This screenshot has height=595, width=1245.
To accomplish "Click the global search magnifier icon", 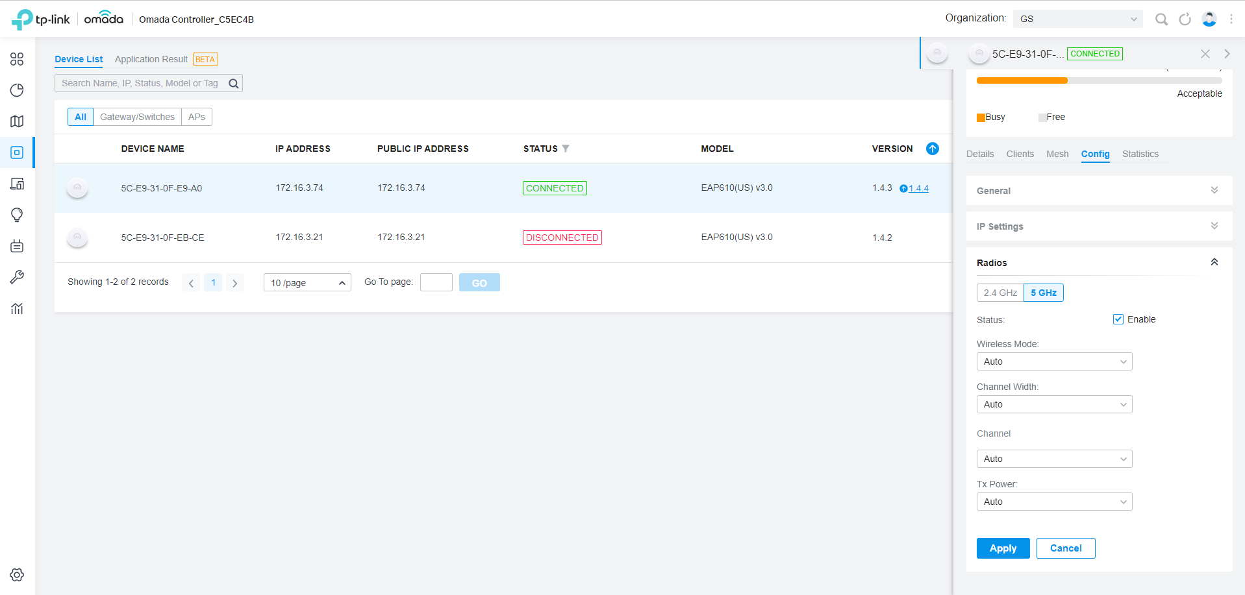I will [x=1161, y=19].
